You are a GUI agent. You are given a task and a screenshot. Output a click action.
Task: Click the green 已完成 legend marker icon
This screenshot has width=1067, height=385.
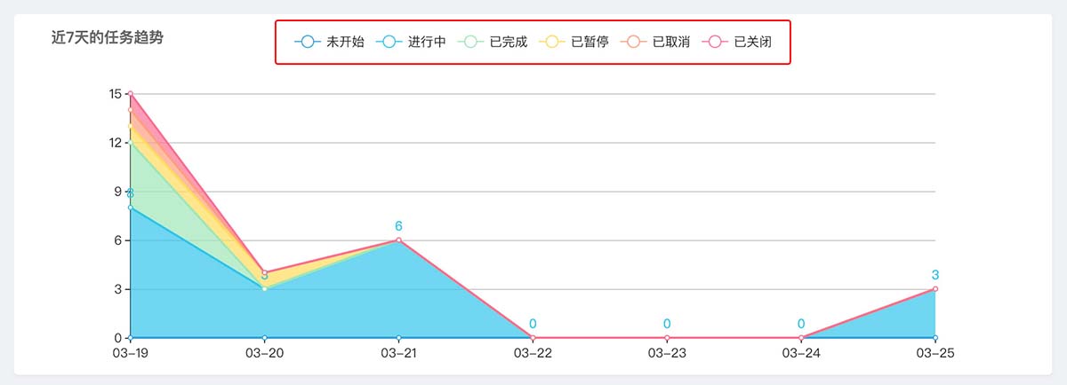click(x=470, y=42)
